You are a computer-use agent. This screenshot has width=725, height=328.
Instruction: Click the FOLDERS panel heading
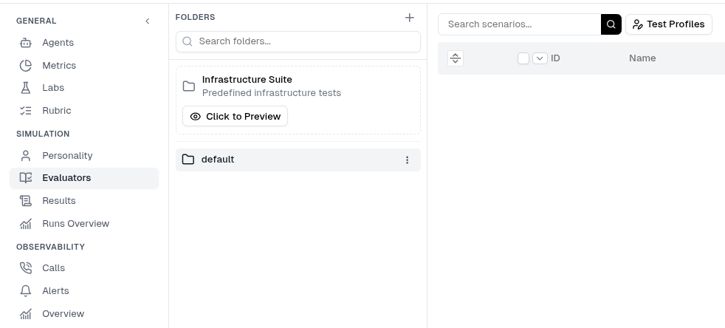click(195, 17)
